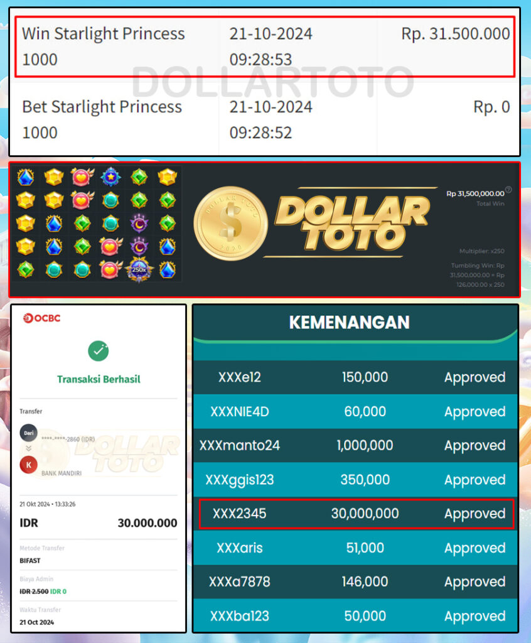Click the Dari sender avatar
531x643 pixels.
29,433
